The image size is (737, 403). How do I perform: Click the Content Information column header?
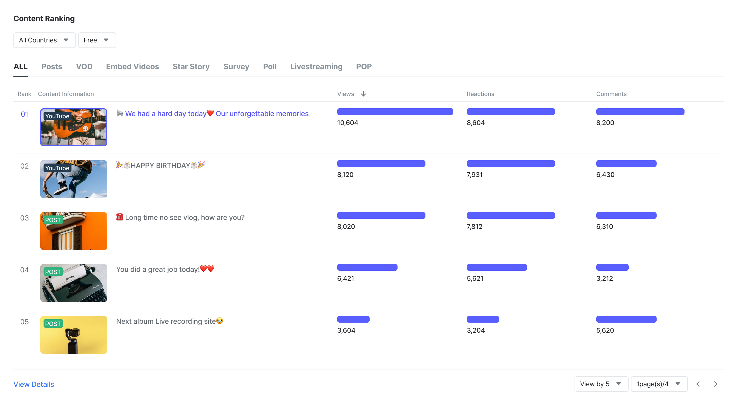[66, 94]
